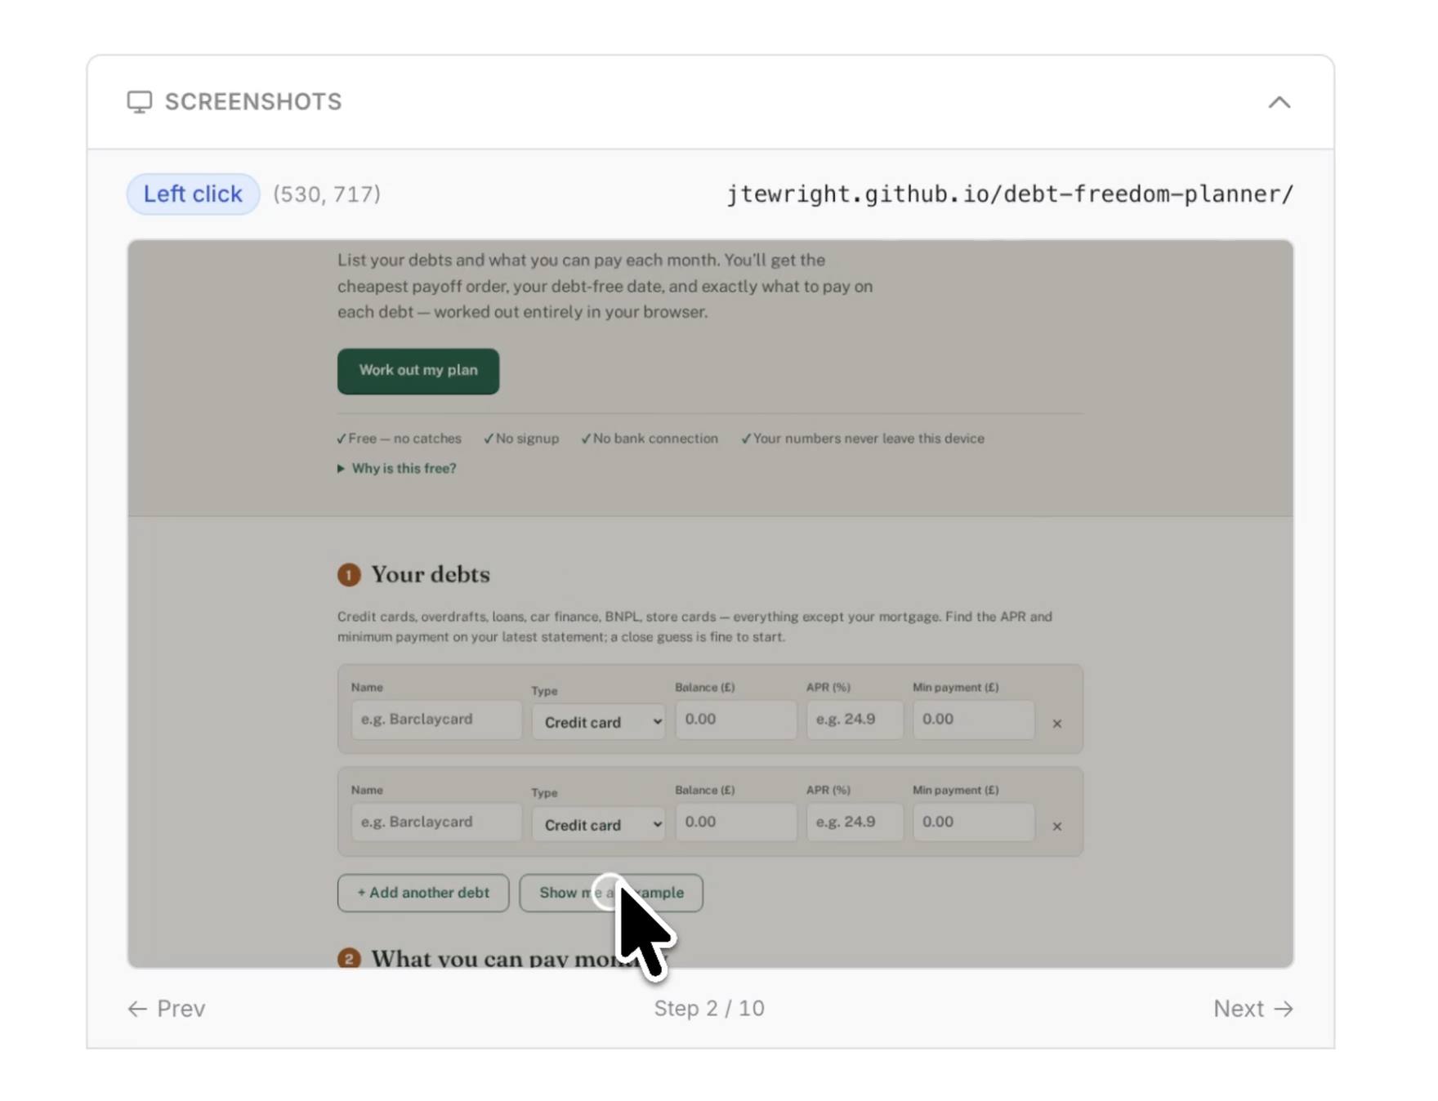
Task: Click the No signup text
Action: point(527,439)
